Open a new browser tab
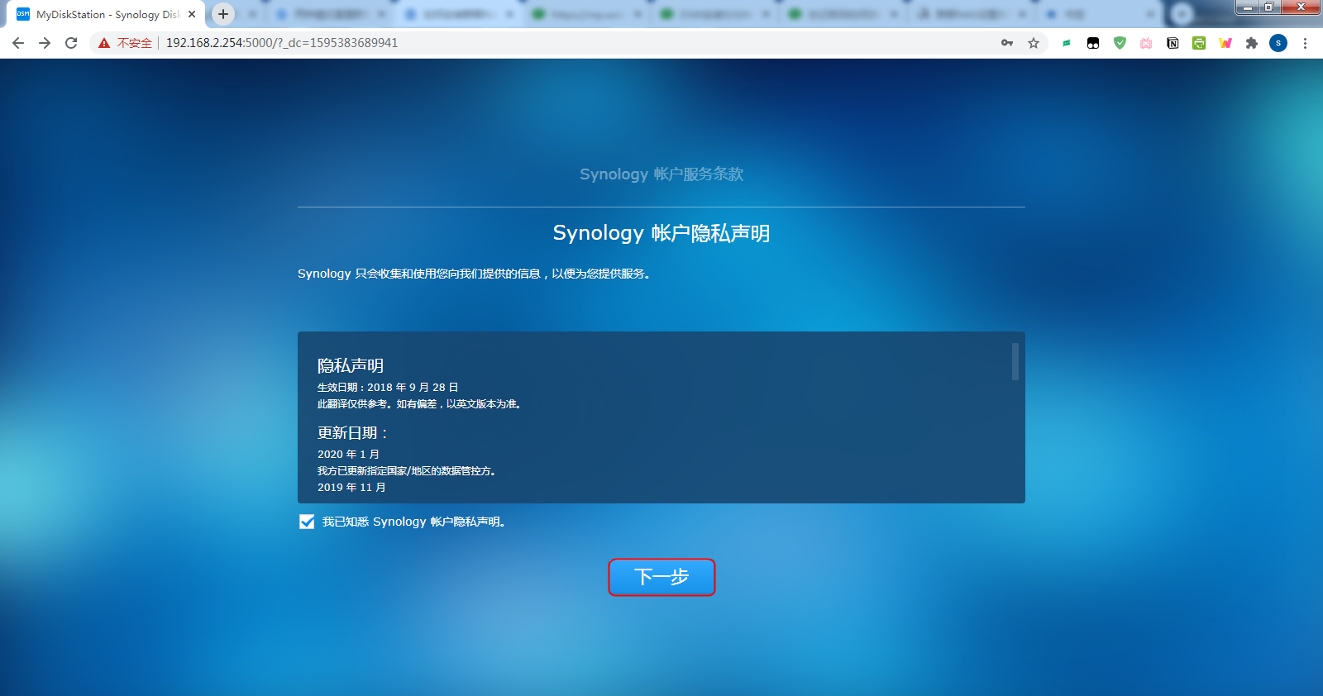The height and width of the screenshot is (696, 1323). point(223,14)
